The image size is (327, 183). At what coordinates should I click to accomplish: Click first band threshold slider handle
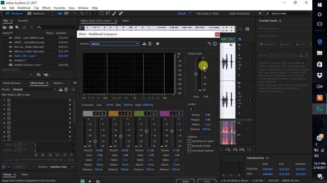[95, 141]
